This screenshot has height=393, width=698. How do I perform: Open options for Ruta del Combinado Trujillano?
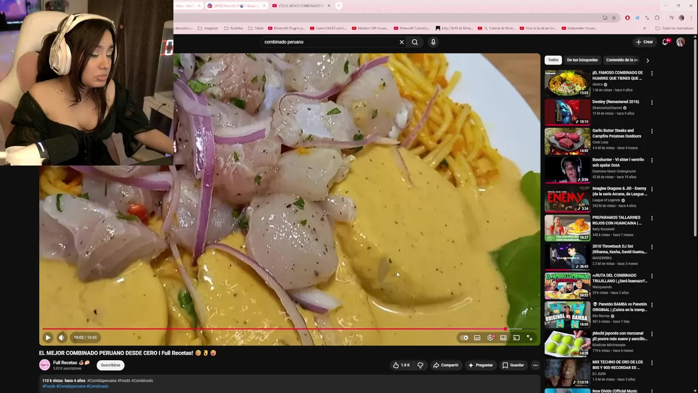click(x=652, y=276)
